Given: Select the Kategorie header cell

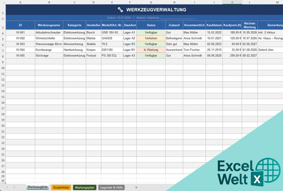Looking at the screenshot, I should click(74, 25).
